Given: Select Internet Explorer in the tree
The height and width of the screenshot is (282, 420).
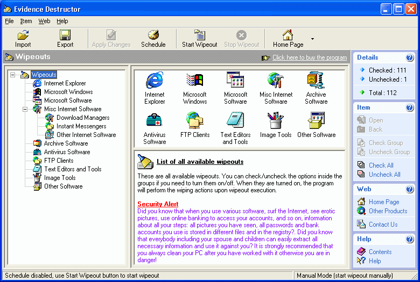Looking at the screenshot, I should coord(65,83).
